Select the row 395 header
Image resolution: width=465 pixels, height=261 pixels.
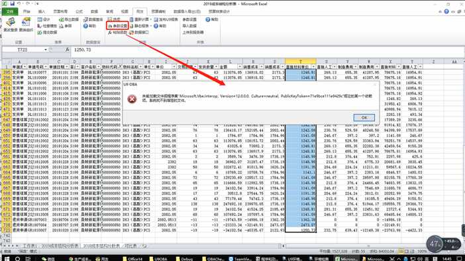coord(7,72)
